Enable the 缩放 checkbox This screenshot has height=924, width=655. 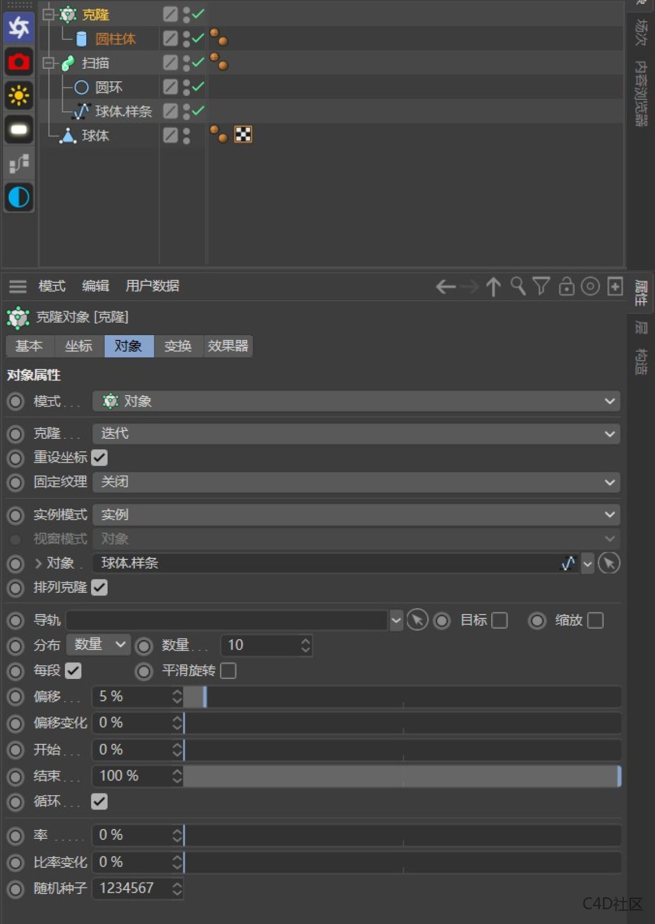pos(595,621)
